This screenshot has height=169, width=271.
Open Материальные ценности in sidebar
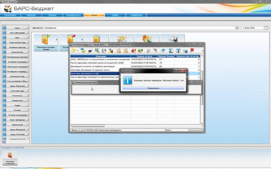pos(16,57)
